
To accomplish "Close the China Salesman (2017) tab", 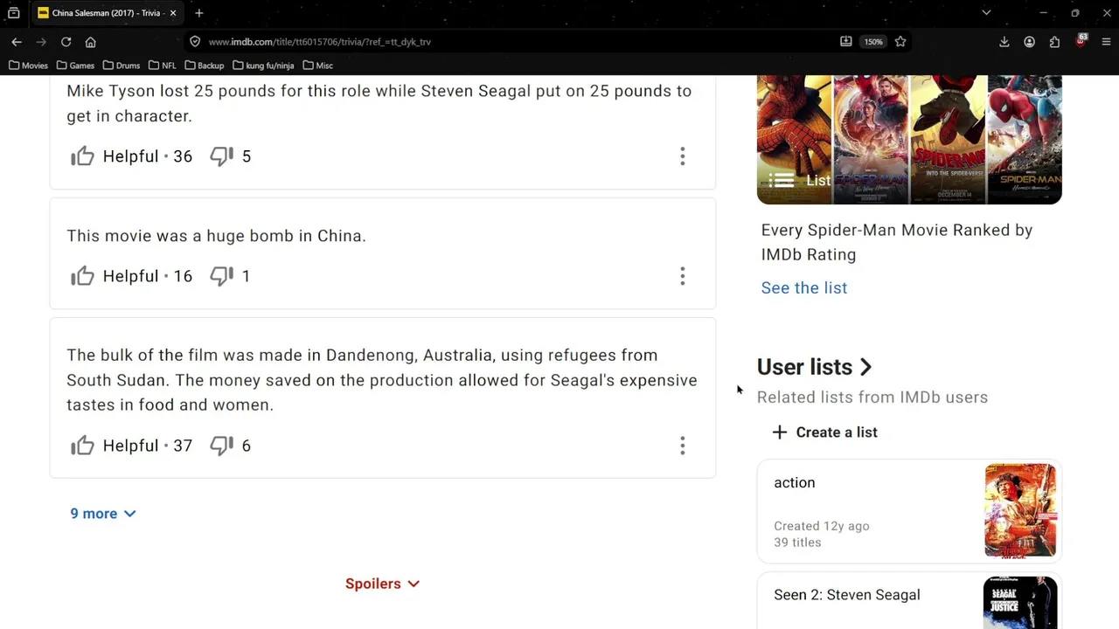I will click(x=173, y=13).
